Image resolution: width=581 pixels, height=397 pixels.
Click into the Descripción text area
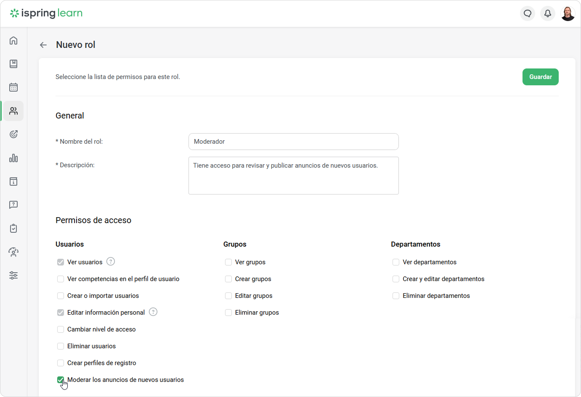click(x=293, y=176)
